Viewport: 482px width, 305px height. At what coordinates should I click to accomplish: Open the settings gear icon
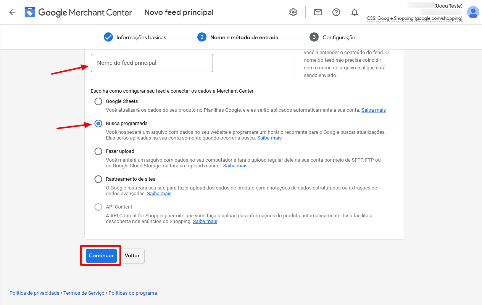click(x=293, y=12)
